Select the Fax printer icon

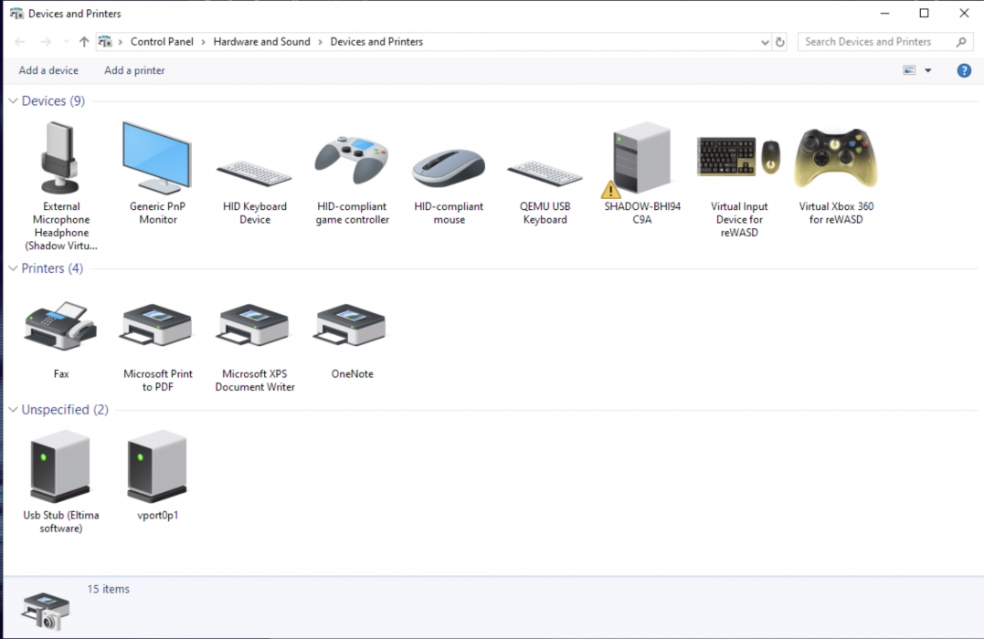coord(61,326)
